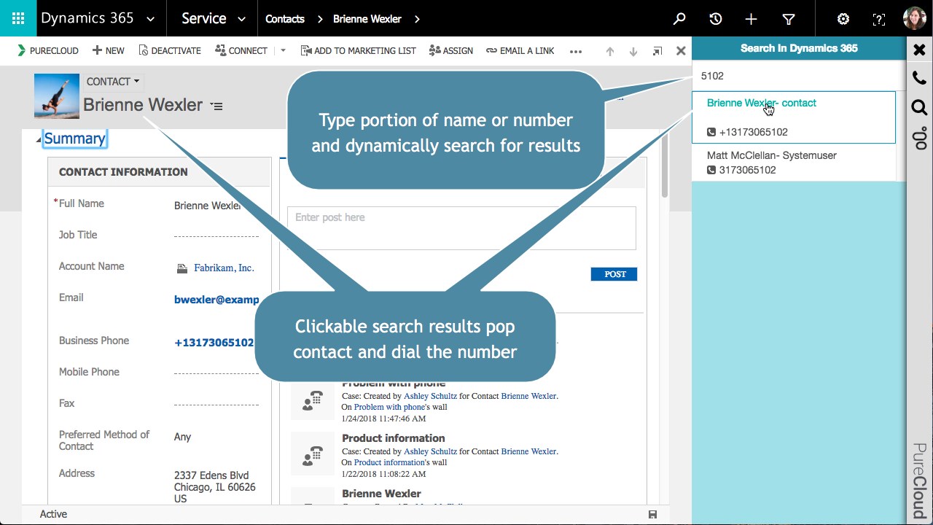
Task: Open the settings gear menu
Action: tap(843, 19)
